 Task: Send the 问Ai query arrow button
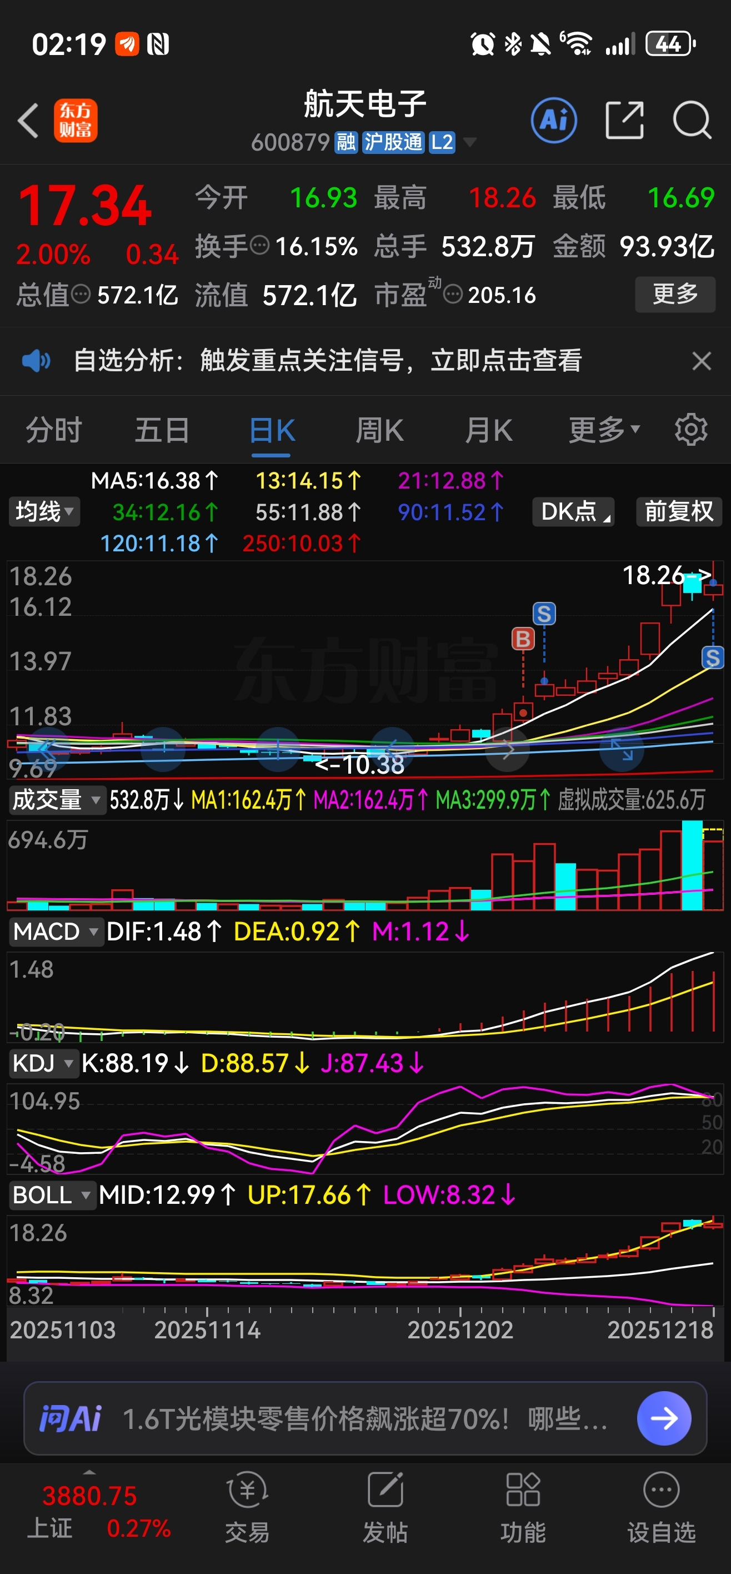(x=664, y=1418)
